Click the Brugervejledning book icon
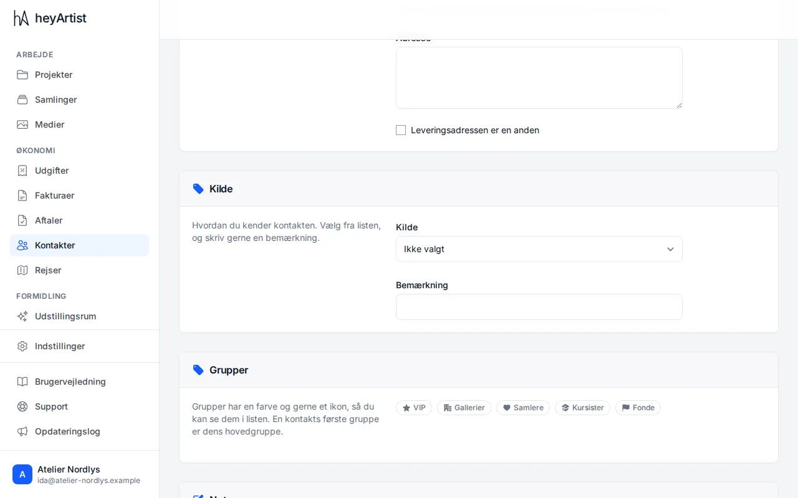 click(x=22, y=382)
